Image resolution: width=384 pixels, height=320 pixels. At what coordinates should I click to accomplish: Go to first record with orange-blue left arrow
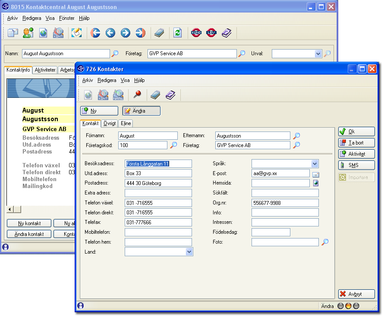point(95,33)
